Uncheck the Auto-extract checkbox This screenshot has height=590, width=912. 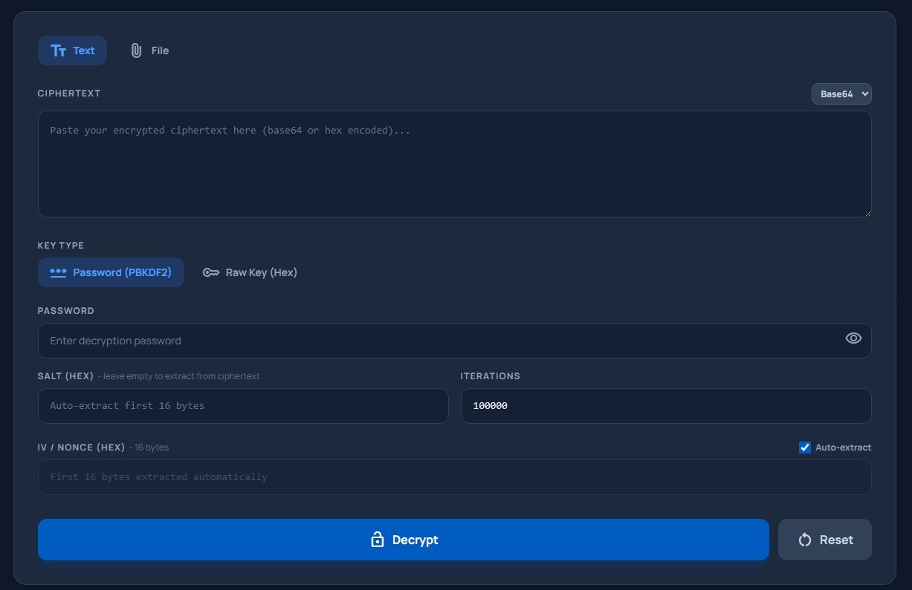pyautogui.click(x=805, y=448)
